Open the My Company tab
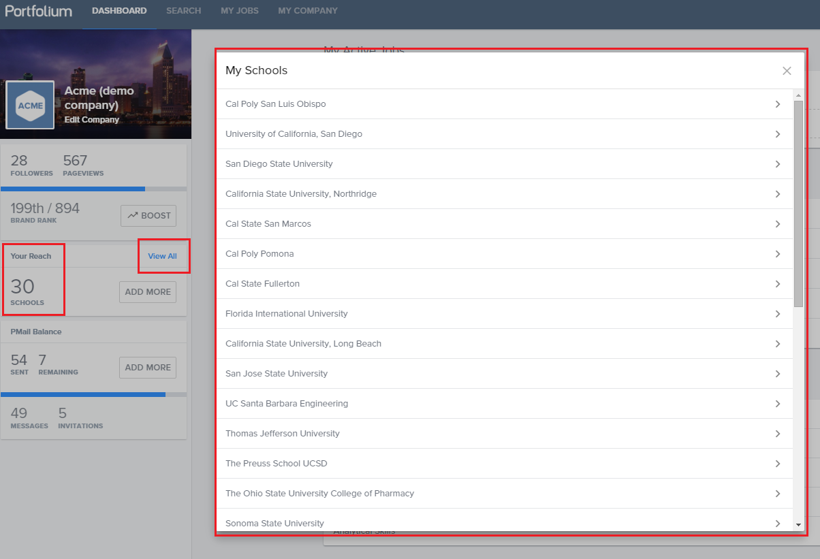Screen dimensions: 820x559 coord(308,11)
